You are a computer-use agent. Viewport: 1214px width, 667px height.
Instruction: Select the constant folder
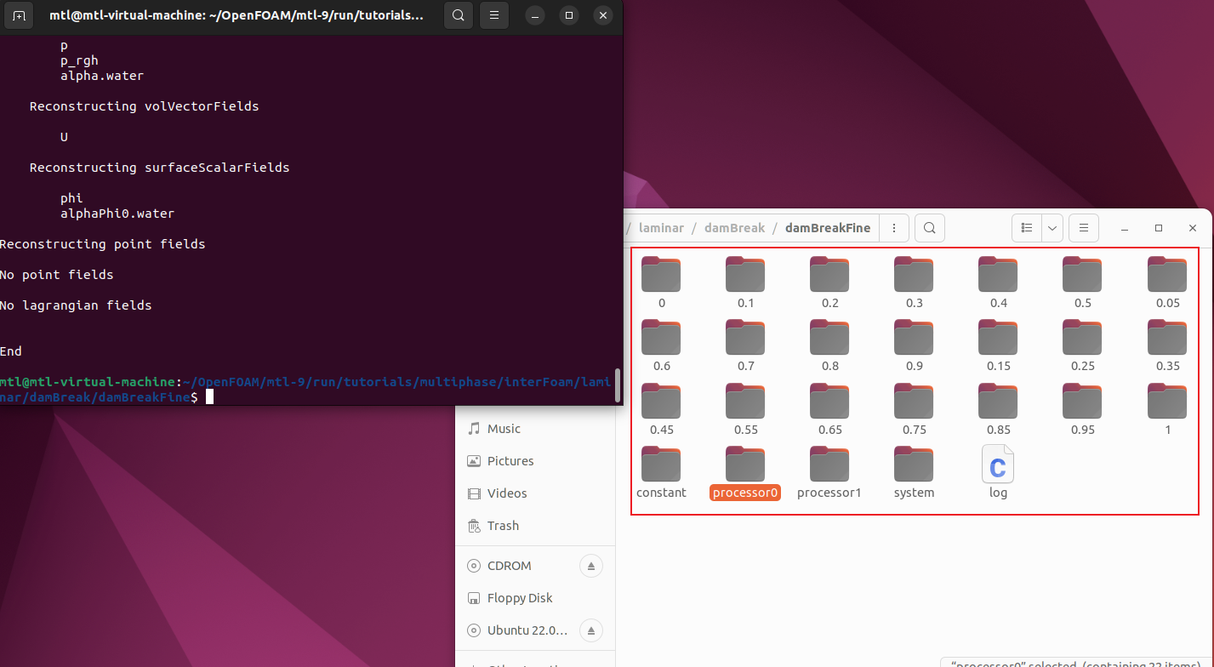661,473
